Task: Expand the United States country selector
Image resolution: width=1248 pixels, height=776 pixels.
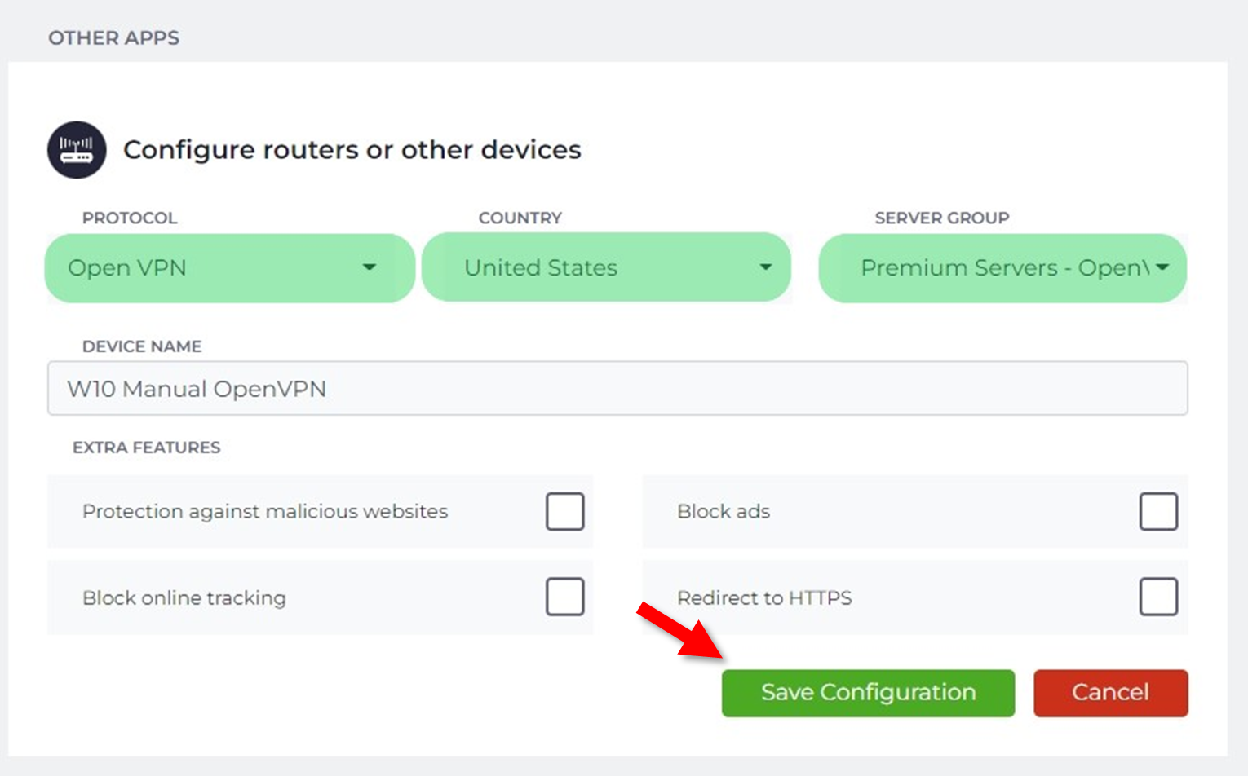Action: (606, 267)
